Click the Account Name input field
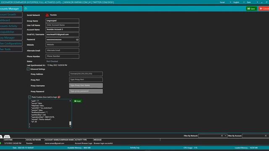 click(x=62, y=29)
